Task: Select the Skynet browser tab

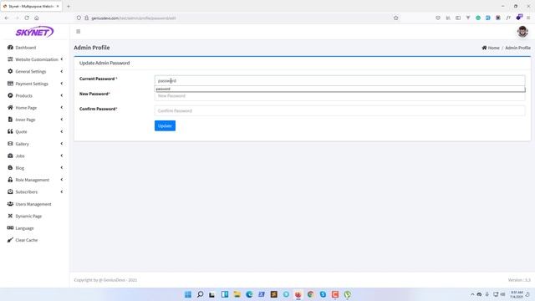Action: pyautogui.click(x=32, y=6)
